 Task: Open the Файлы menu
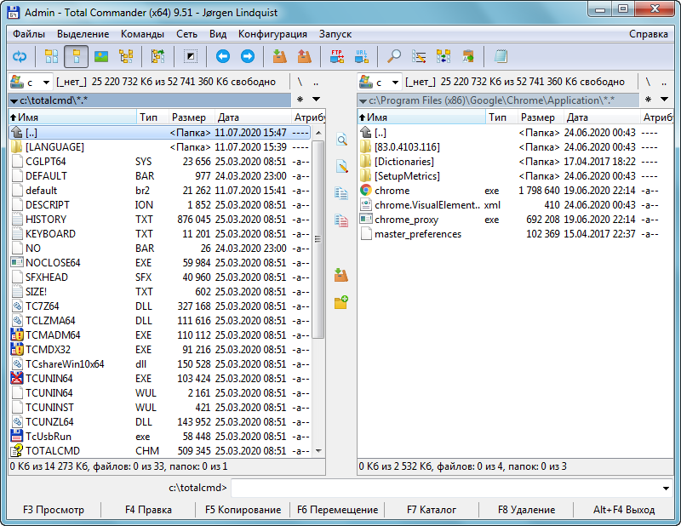pos(29,34)
